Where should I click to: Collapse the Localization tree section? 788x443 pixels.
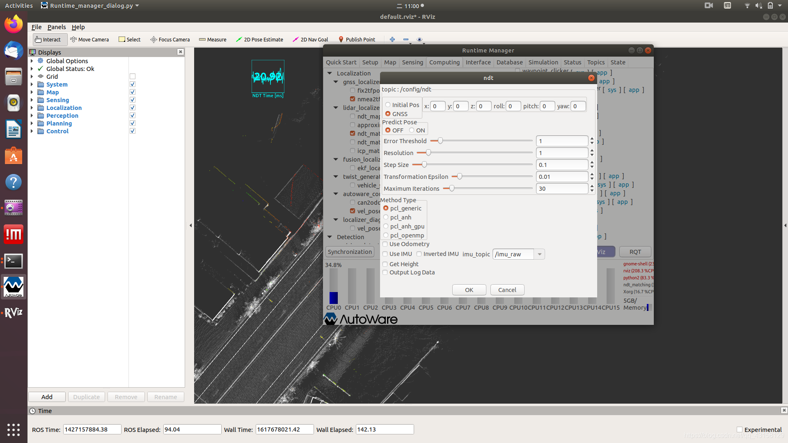(x=330, y=73)
